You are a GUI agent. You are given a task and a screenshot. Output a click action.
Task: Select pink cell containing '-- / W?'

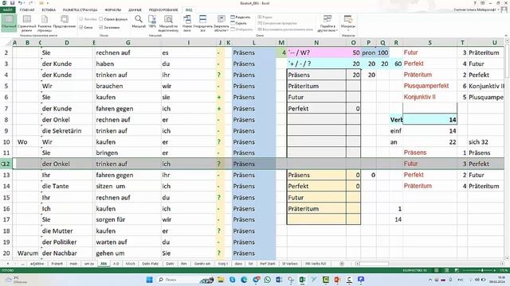click(316, 52)
